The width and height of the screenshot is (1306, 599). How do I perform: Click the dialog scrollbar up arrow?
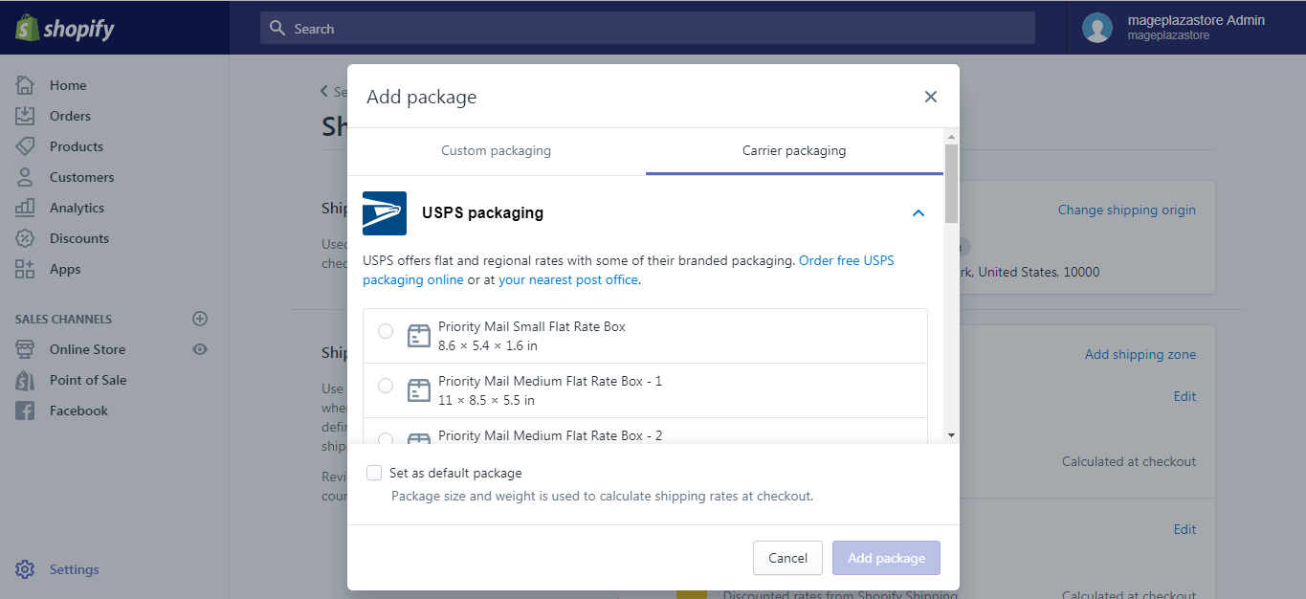tap(951, 136)
